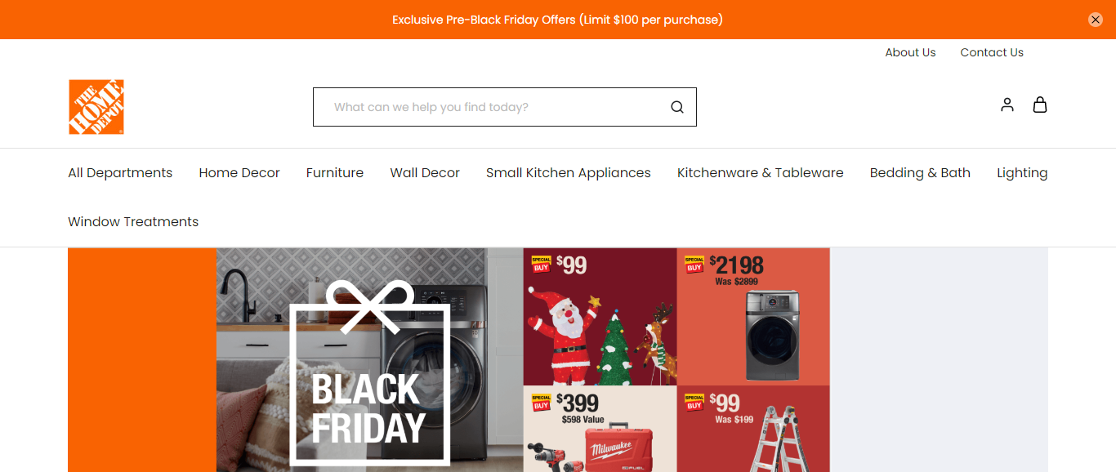This screenshot has width=1116, height=472.
Task: Select Kitchenware & Tableware category
Action: (x=761, y=173)
